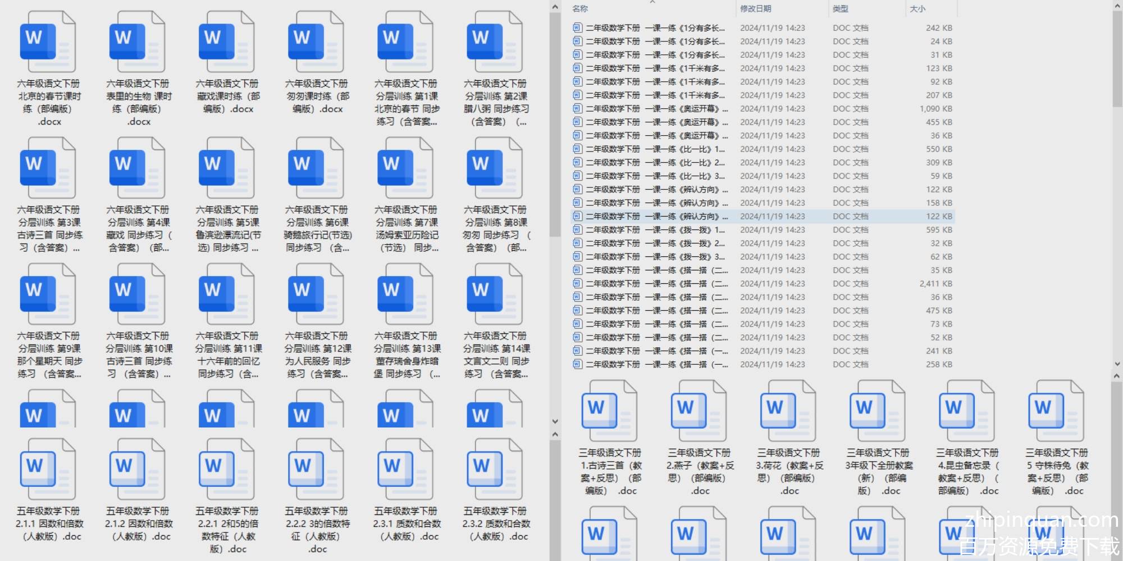Click the '24 KB' size cell
This screenshot has width=1123, height=561.
(941, 41)
